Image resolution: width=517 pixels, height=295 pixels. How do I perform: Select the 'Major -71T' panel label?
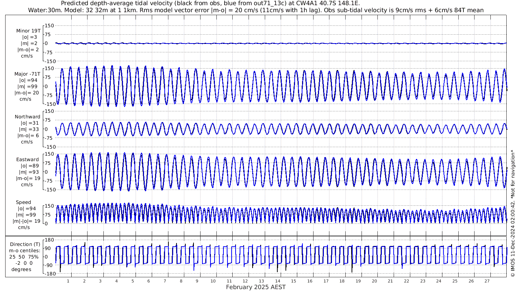coord(28,74)
